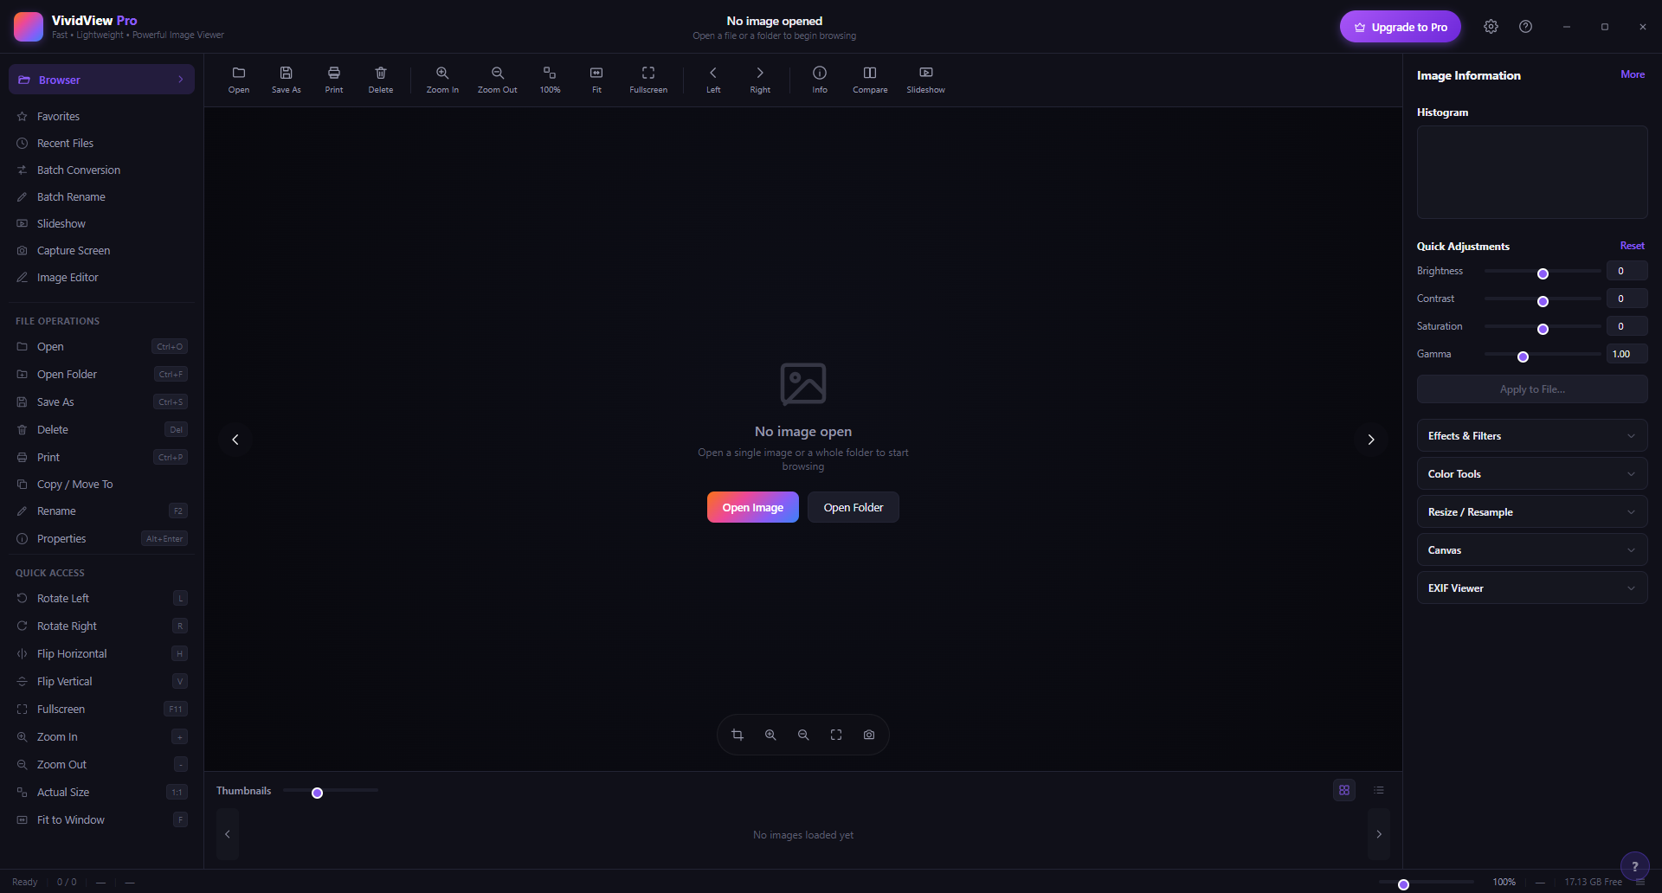Expand the EXIF Viewer section

coord(1532,588)
